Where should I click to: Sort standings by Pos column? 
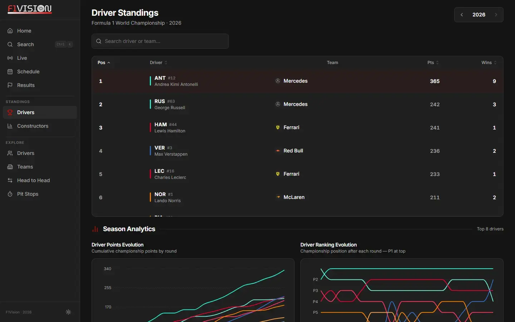point(104,63)
